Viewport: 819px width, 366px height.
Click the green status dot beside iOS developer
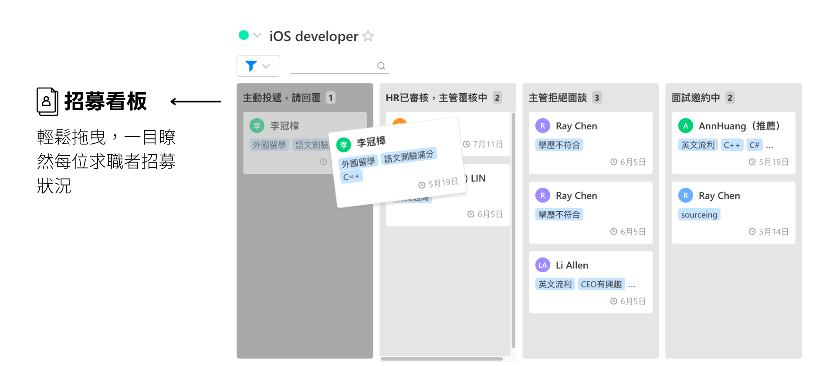click(244, 35)
